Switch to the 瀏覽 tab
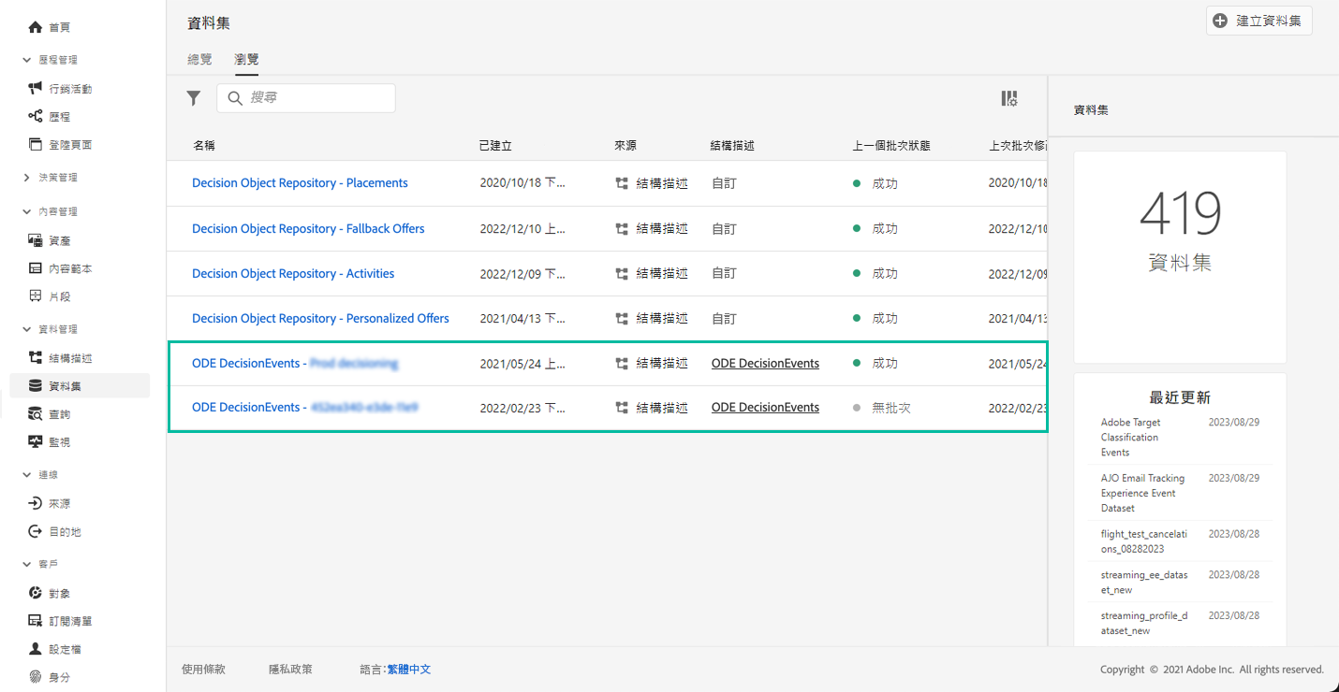1339x692 pixels. pos(246,59)
